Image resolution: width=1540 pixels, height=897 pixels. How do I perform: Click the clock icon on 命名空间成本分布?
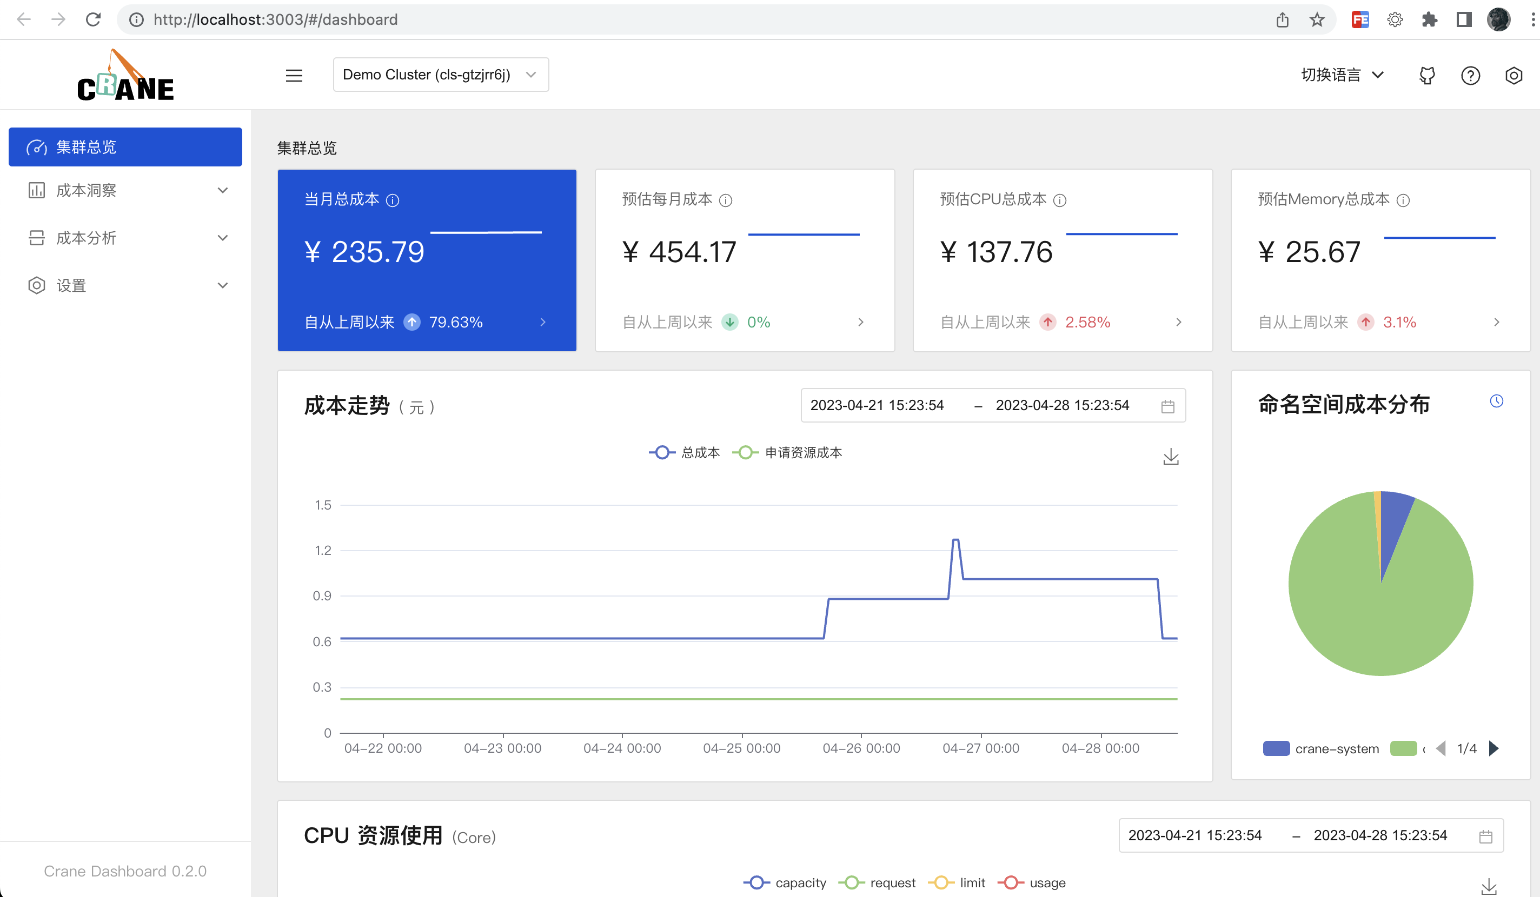click(x=1496, y=400)
